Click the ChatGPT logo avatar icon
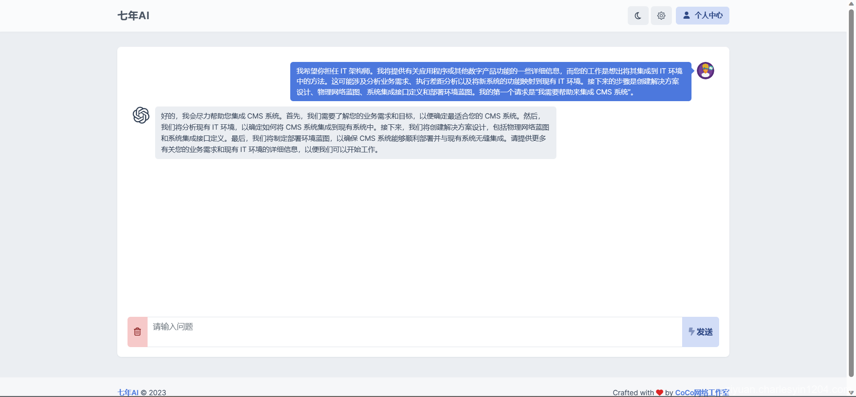Viewport: 856px width, 397px height. pos(141,115)
